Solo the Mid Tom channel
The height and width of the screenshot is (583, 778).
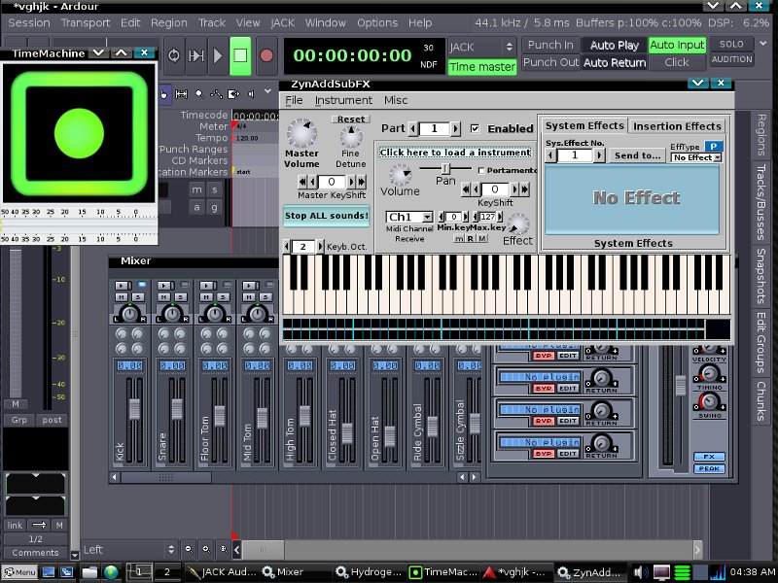click(x=265, y=297)
